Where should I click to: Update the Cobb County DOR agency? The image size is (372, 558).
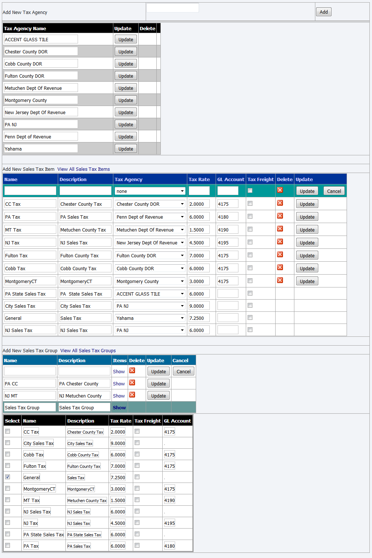(126, 64)
